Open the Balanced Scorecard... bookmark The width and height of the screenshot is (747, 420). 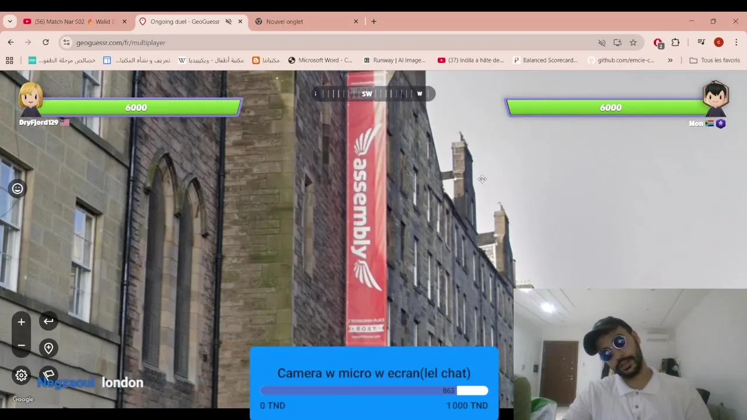coord(545,60)
